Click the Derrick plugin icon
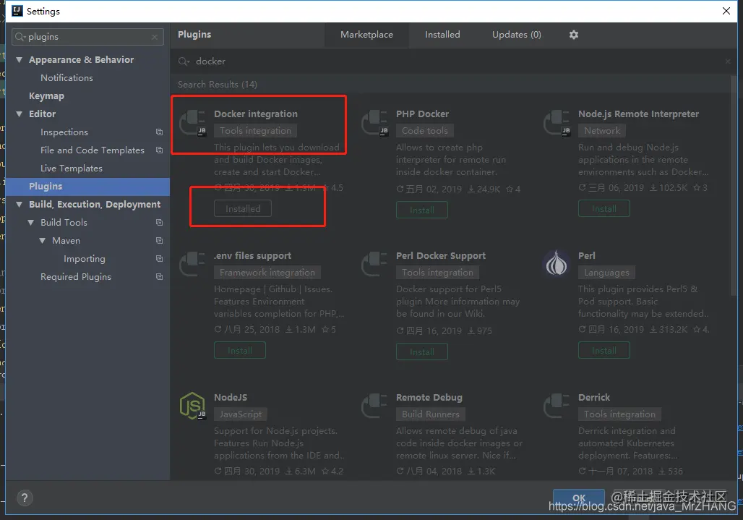The image size is (743, 520). pos(557,406)
